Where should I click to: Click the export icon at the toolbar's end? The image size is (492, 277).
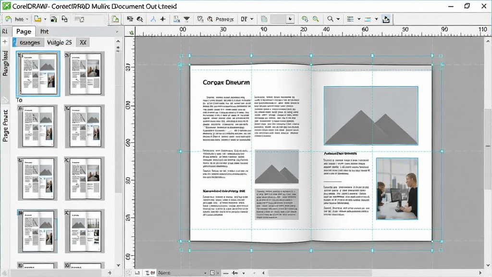[x=386, y=19]
